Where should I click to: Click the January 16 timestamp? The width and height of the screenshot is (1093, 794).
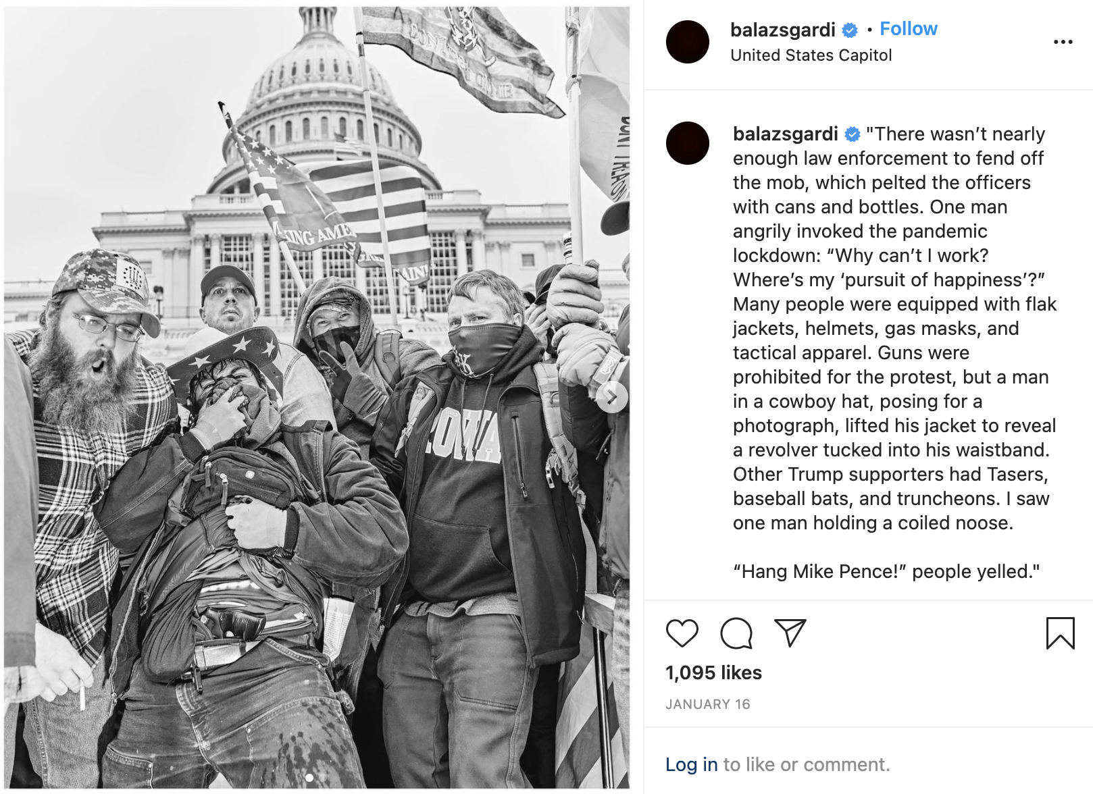coord(707,704)
